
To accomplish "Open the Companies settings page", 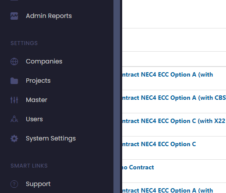I will click(x=44, y=61).
